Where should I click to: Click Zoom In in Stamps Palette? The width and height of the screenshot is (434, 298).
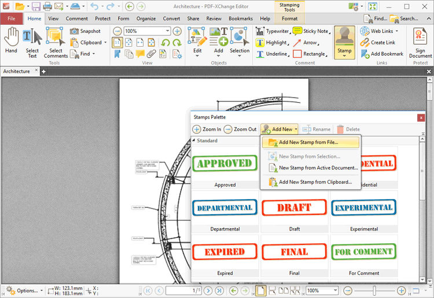point(207,129)
